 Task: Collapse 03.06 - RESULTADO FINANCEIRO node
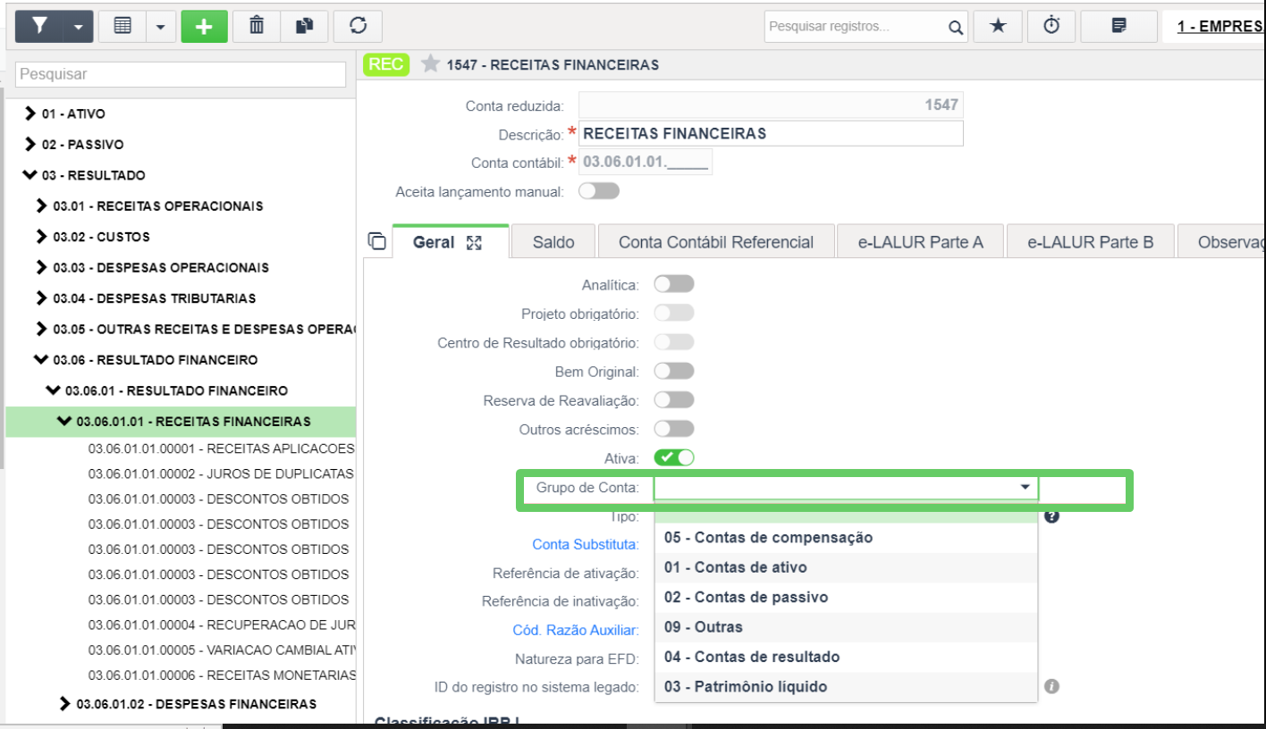click(x=42, y=360)
